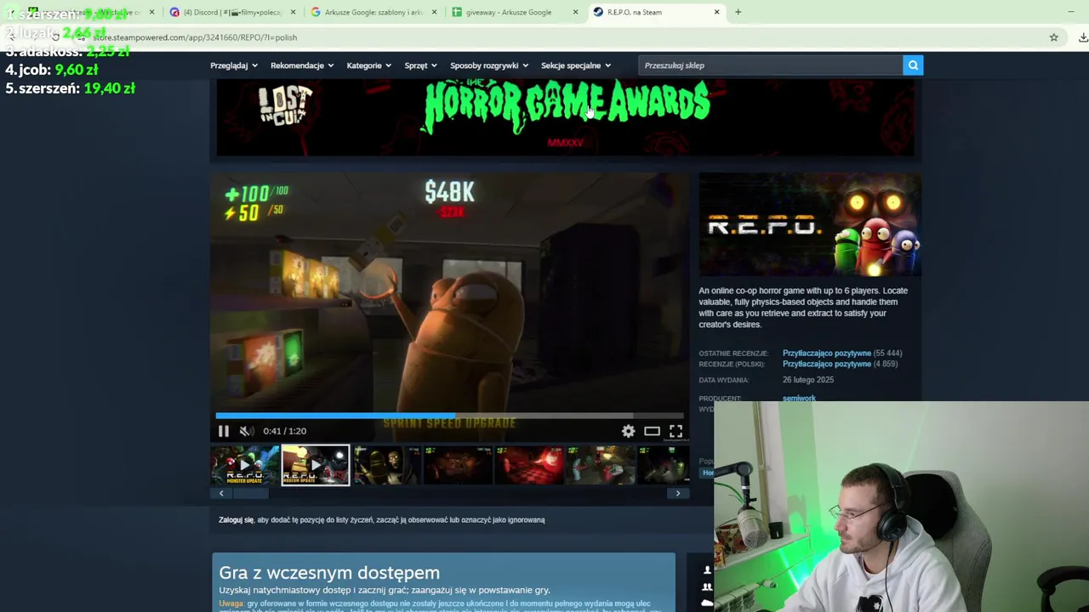Close the R.E.P.O. na Steam tab
The height and width of the screenshot is (612, 1089).
(716, 12)
